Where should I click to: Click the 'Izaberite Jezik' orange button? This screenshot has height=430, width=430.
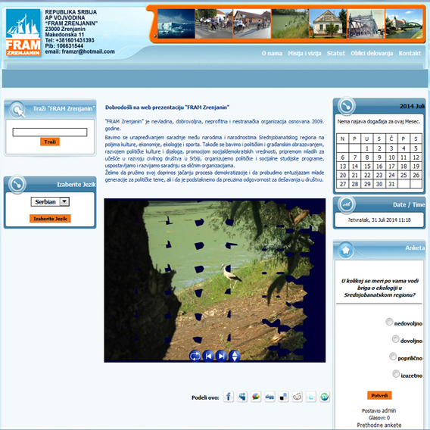tap(50, 219)
